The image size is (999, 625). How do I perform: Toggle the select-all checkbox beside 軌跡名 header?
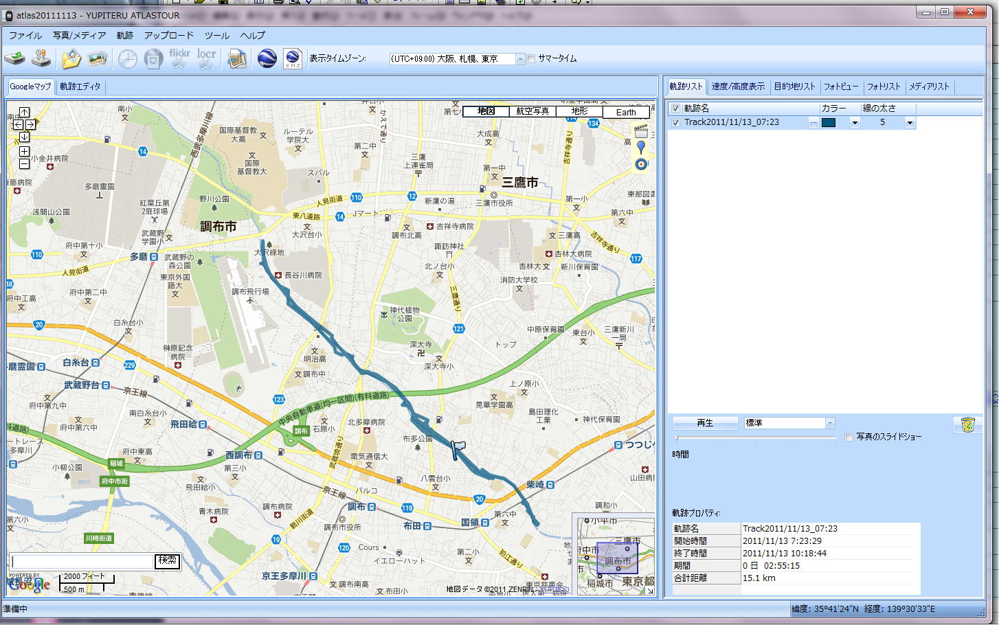click(x=675, y=109)
